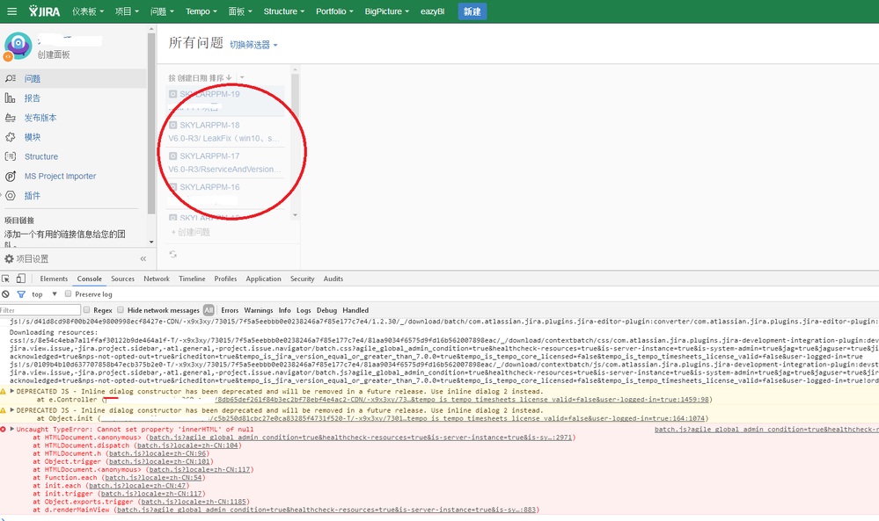Click the 项目设置 gear icon

click(x=9, y=258)
